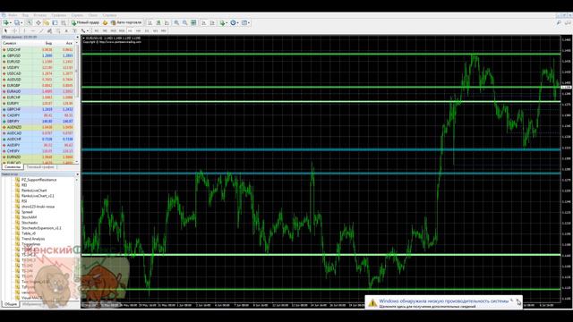Image resolution: width=573 pixels, height=322 pixels.
Task: Switch chart to candlesticks type
Action: coord(158,22)
